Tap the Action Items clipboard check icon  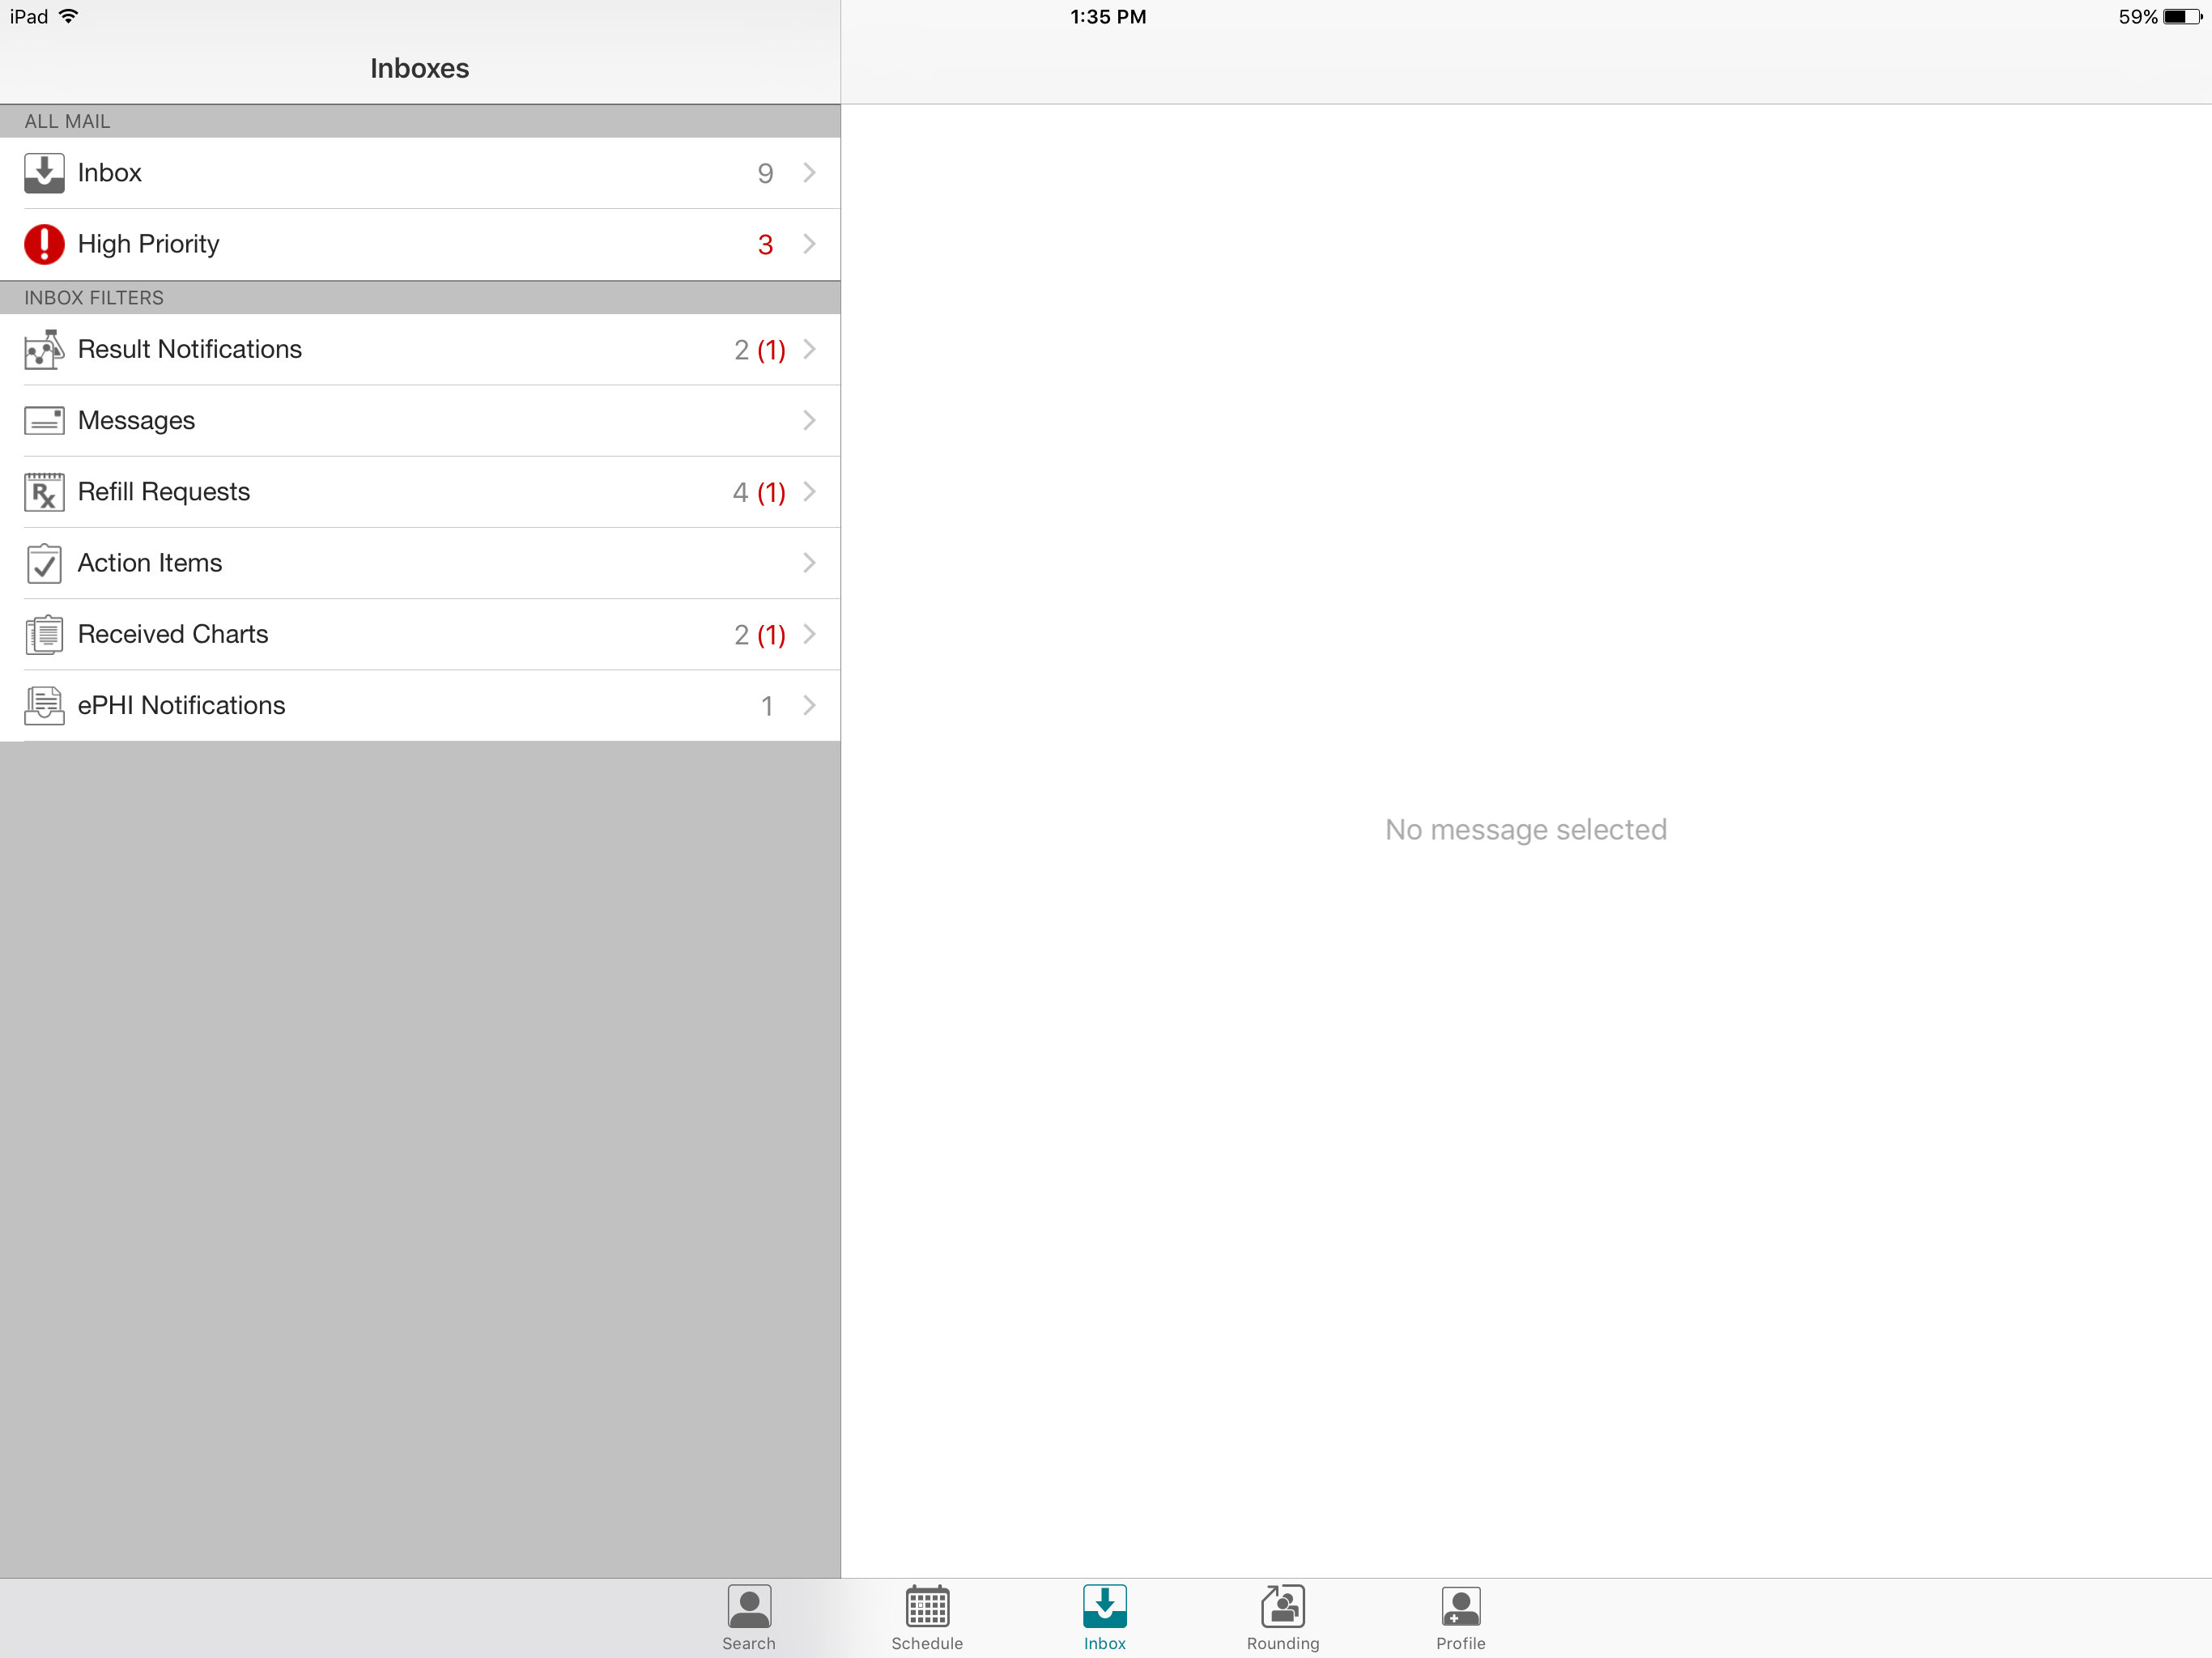pyautogui.click(x=44, y=564)
